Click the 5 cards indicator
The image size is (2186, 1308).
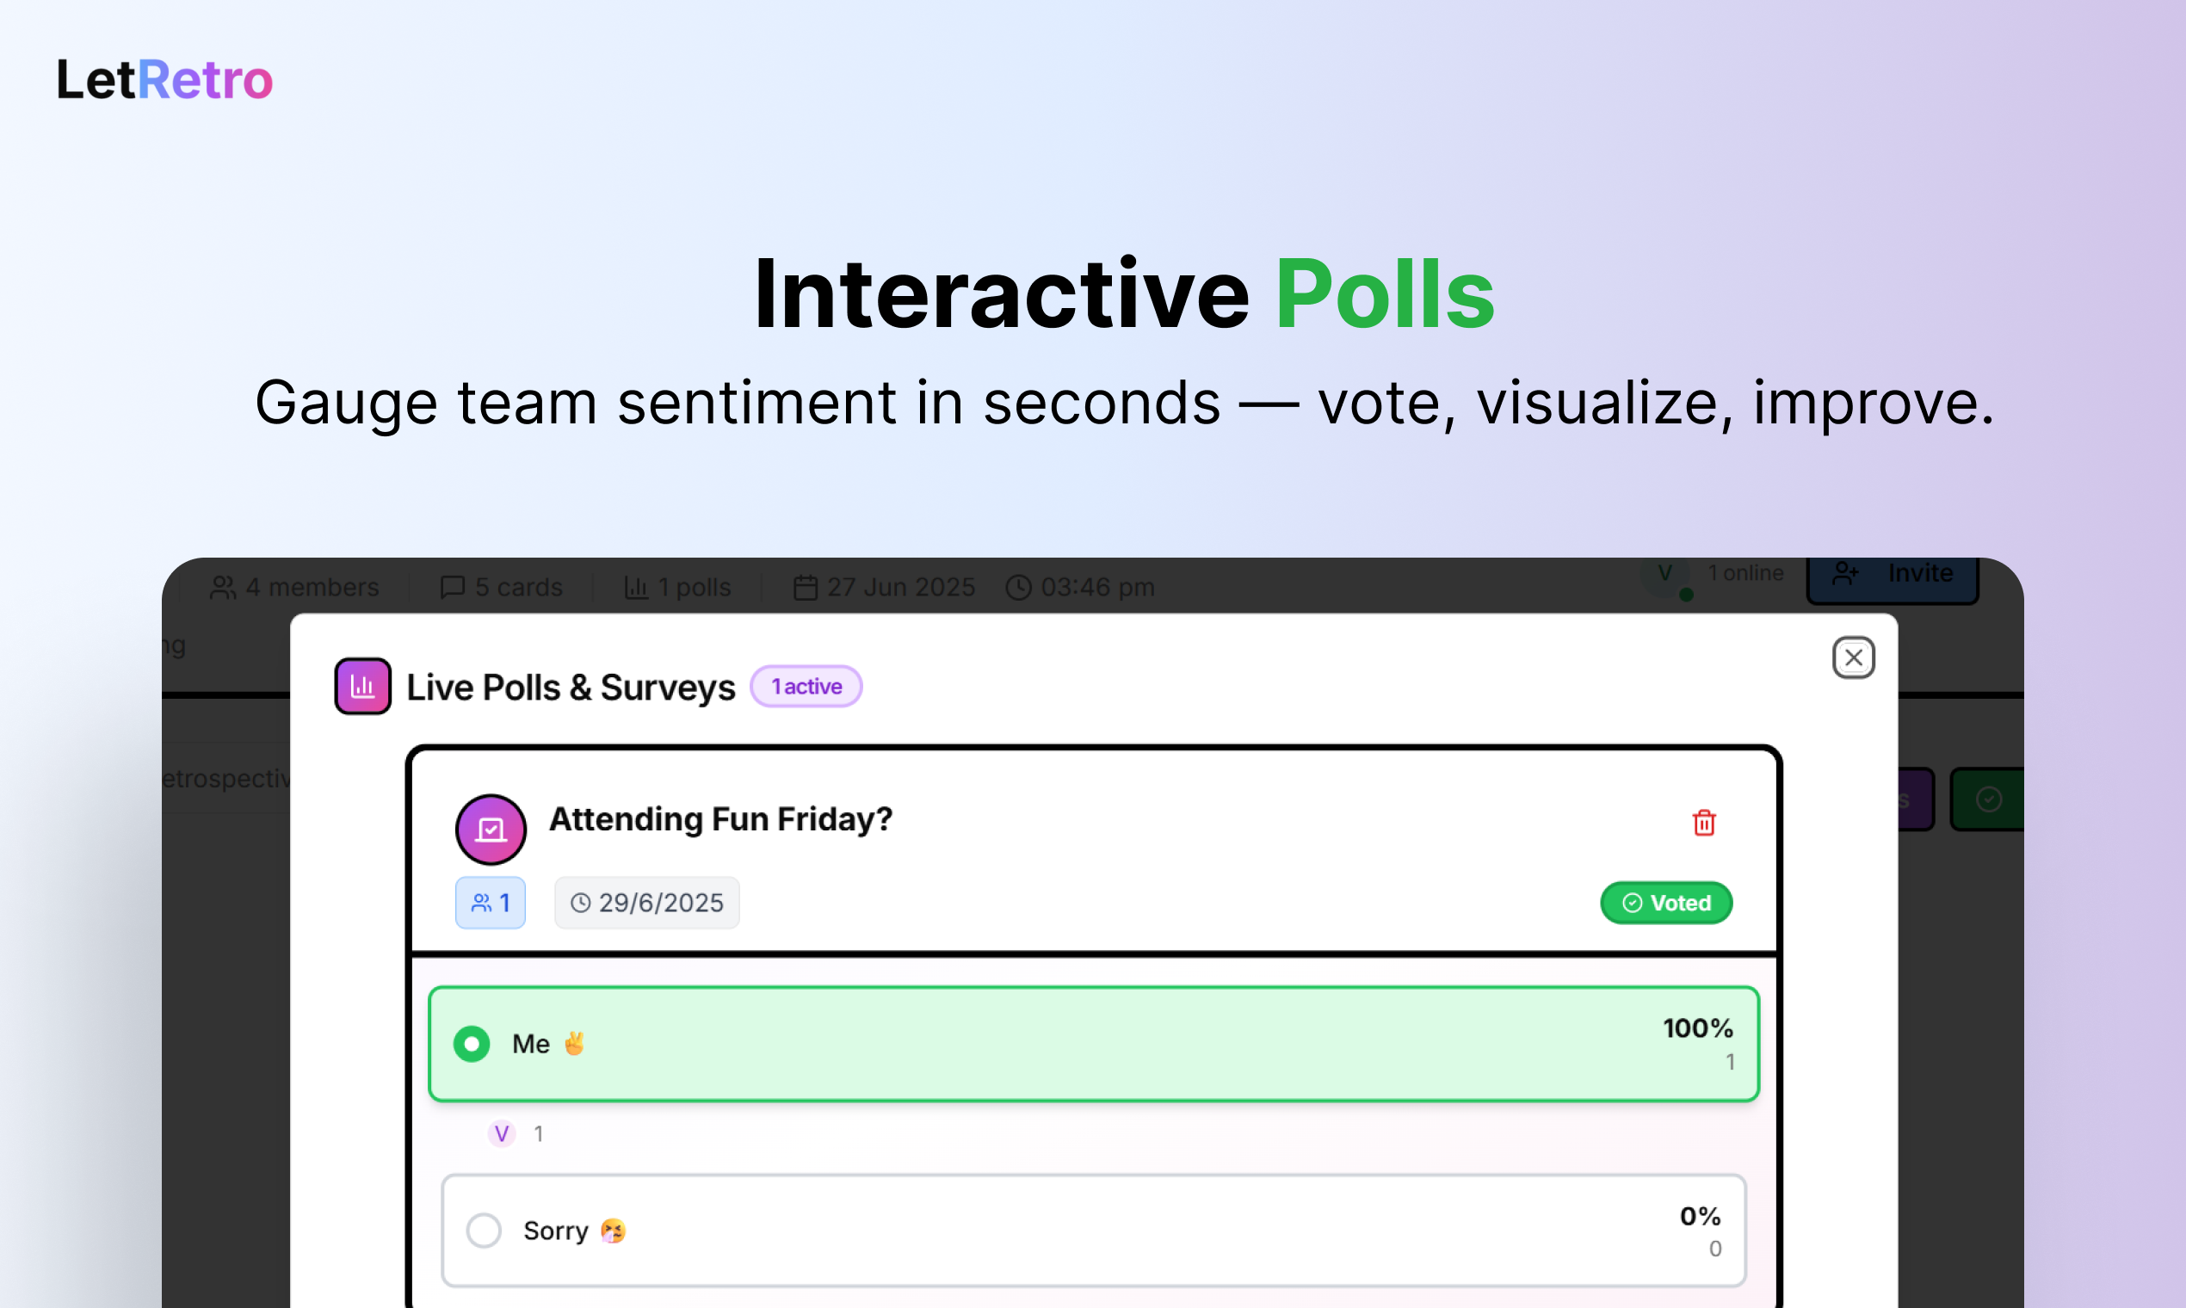point(502,587)
